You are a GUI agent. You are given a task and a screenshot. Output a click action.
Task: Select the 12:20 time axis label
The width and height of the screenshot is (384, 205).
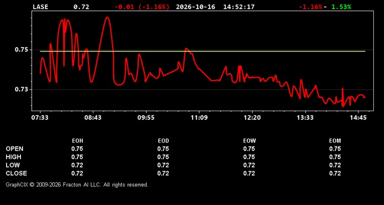pos(252,118)
